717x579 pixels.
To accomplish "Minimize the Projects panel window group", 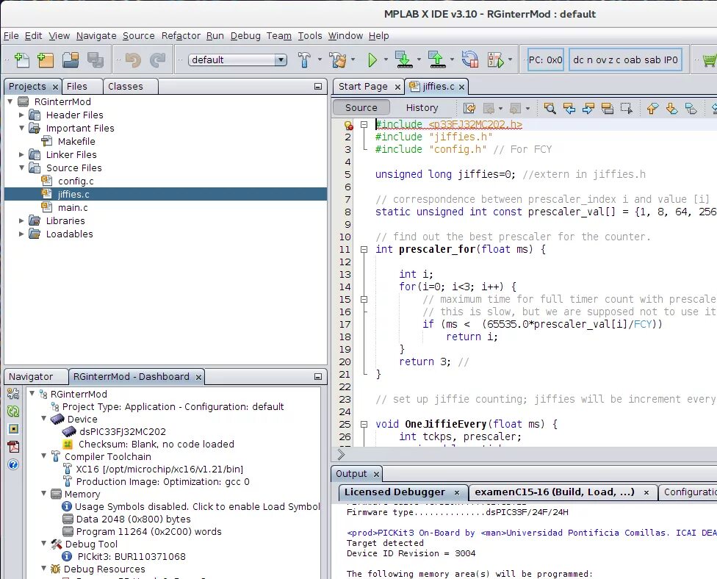I will click(x=318, y=87).
